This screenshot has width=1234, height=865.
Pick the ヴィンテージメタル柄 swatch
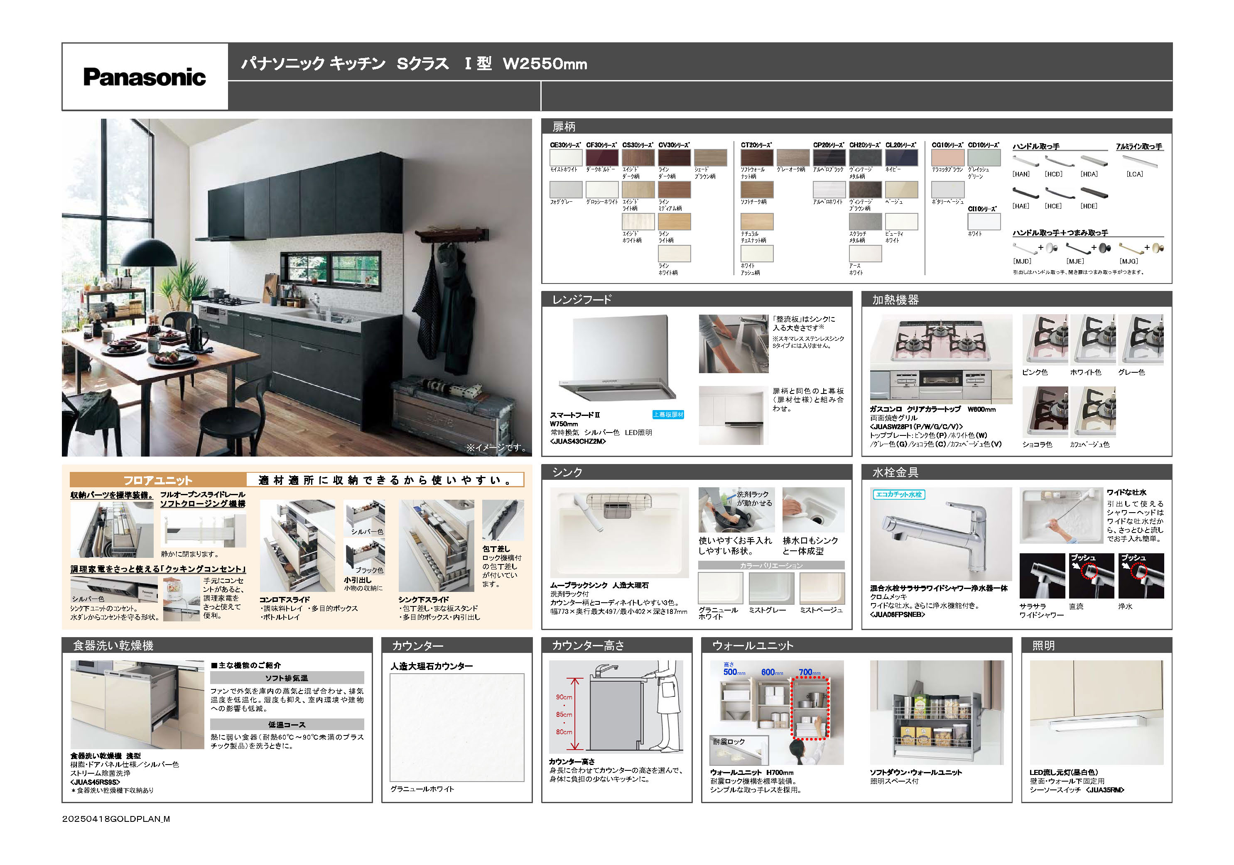865,158
